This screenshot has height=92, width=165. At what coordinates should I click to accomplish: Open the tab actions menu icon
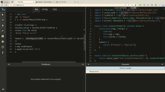12,2
